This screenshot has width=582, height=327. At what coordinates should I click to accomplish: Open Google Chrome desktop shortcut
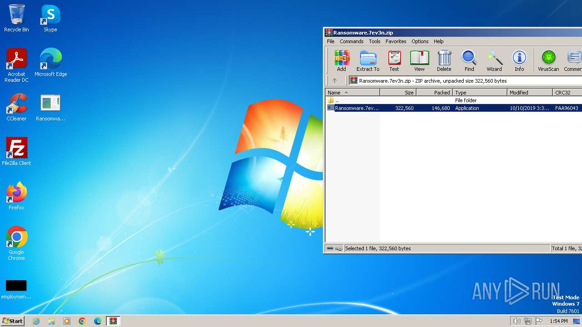click(16, 243)
